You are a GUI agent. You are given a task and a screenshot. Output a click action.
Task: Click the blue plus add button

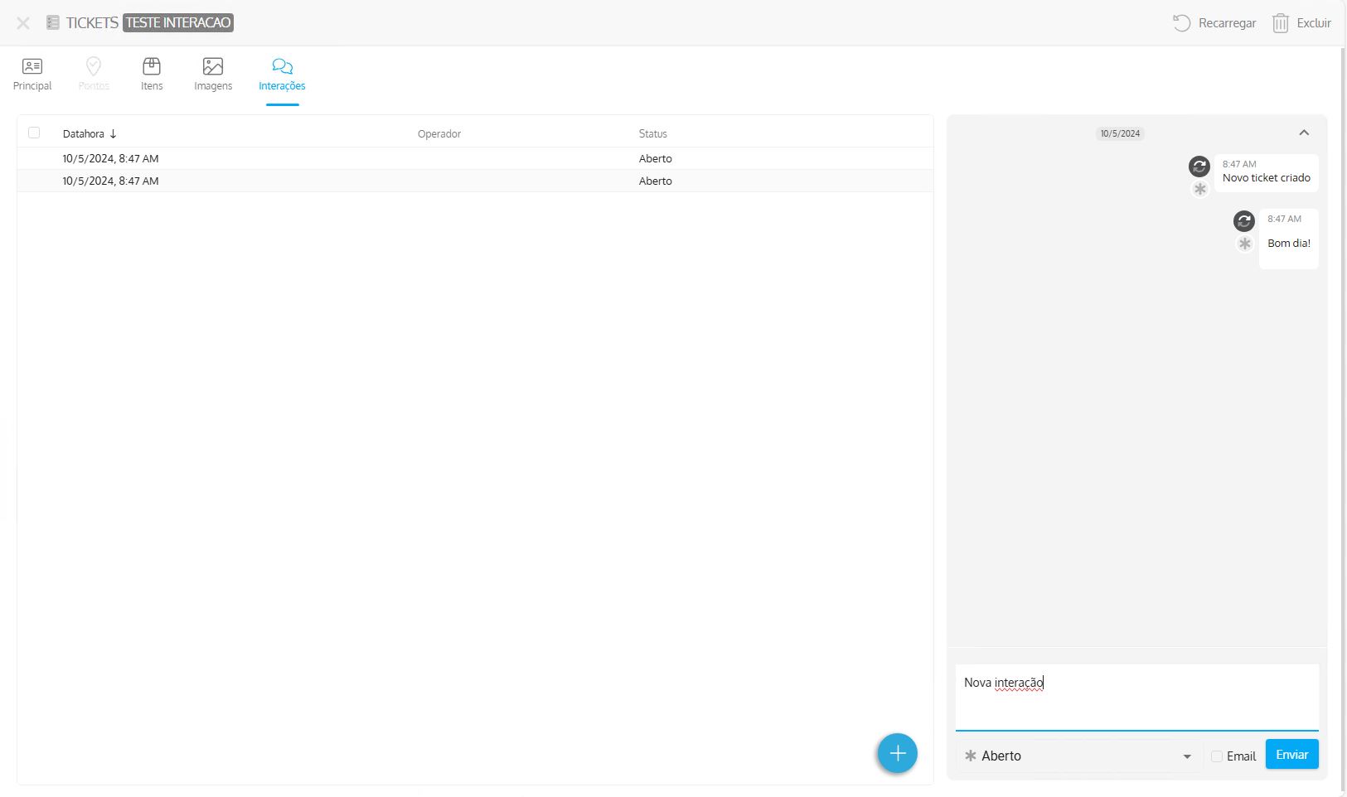pos(897,753)
